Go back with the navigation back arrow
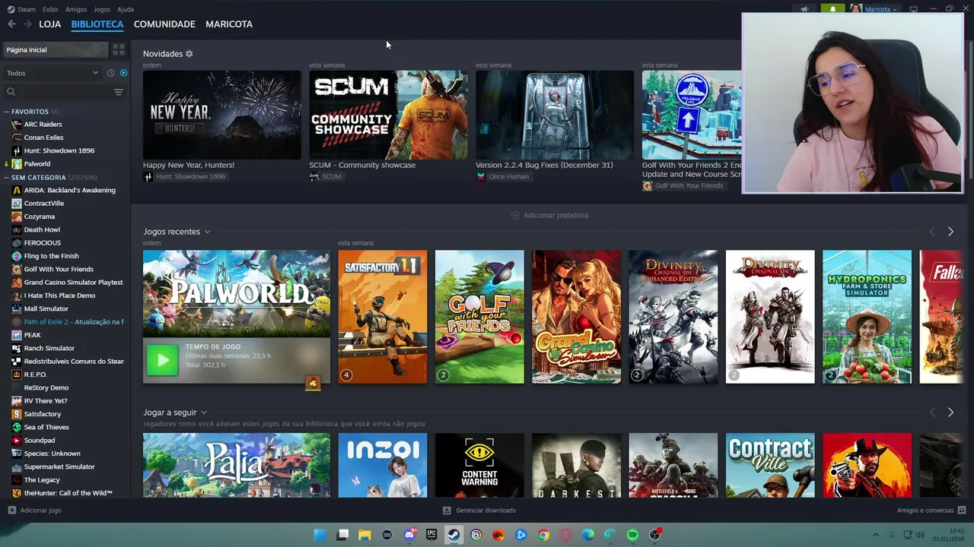Viewport: 974px width, 547px height. click(11, 24)
